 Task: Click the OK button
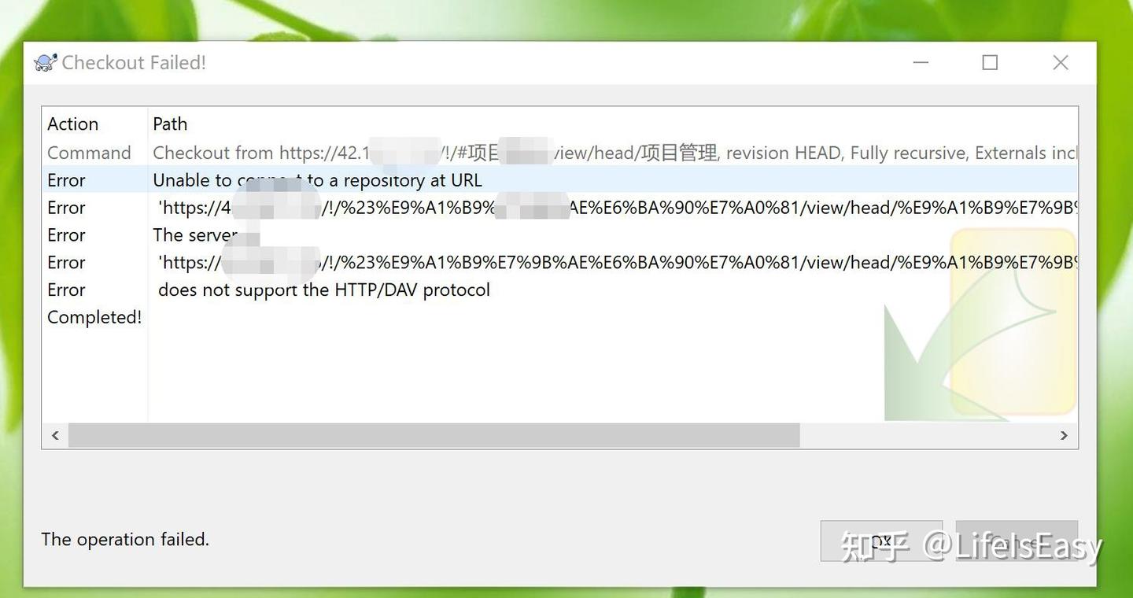881,541
